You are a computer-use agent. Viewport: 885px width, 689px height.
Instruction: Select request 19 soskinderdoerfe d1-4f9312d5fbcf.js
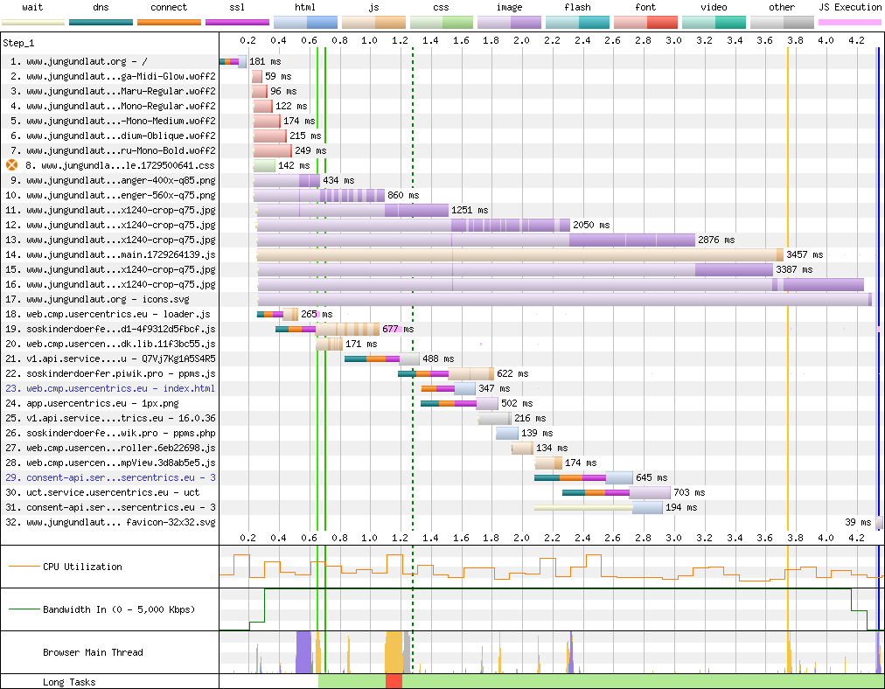tap(110, 329)
